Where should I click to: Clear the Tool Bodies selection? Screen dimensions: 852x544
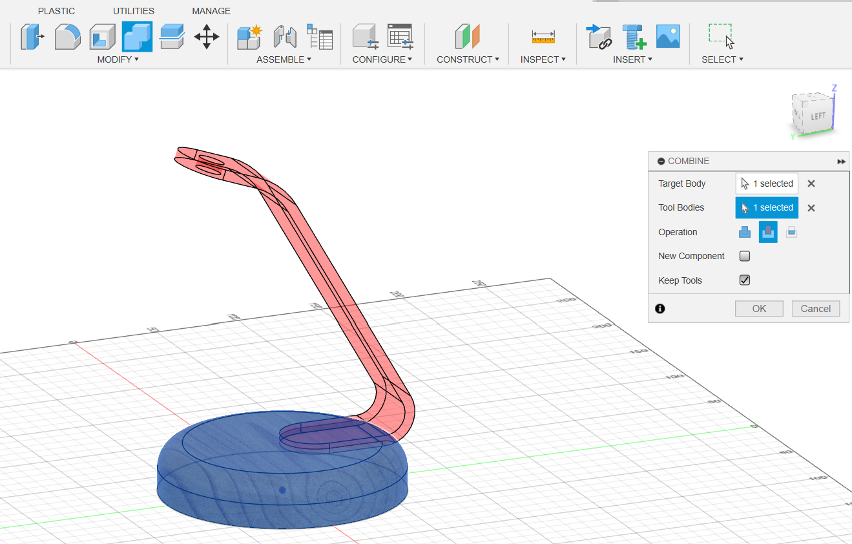point(811,208)
